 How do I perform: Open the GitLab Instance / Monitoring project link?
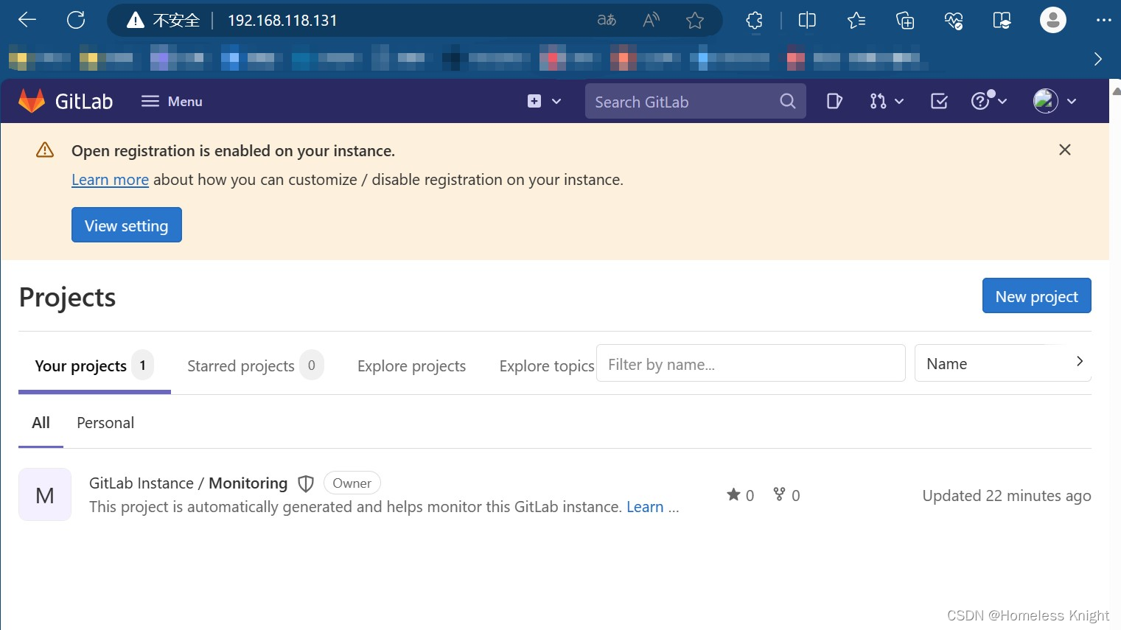188,483
